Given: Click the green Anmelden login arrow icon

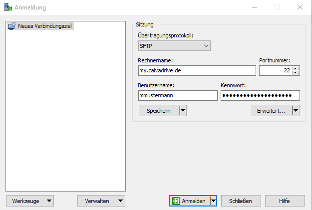Looking at the screenshot, I should [x=176, y=201].
